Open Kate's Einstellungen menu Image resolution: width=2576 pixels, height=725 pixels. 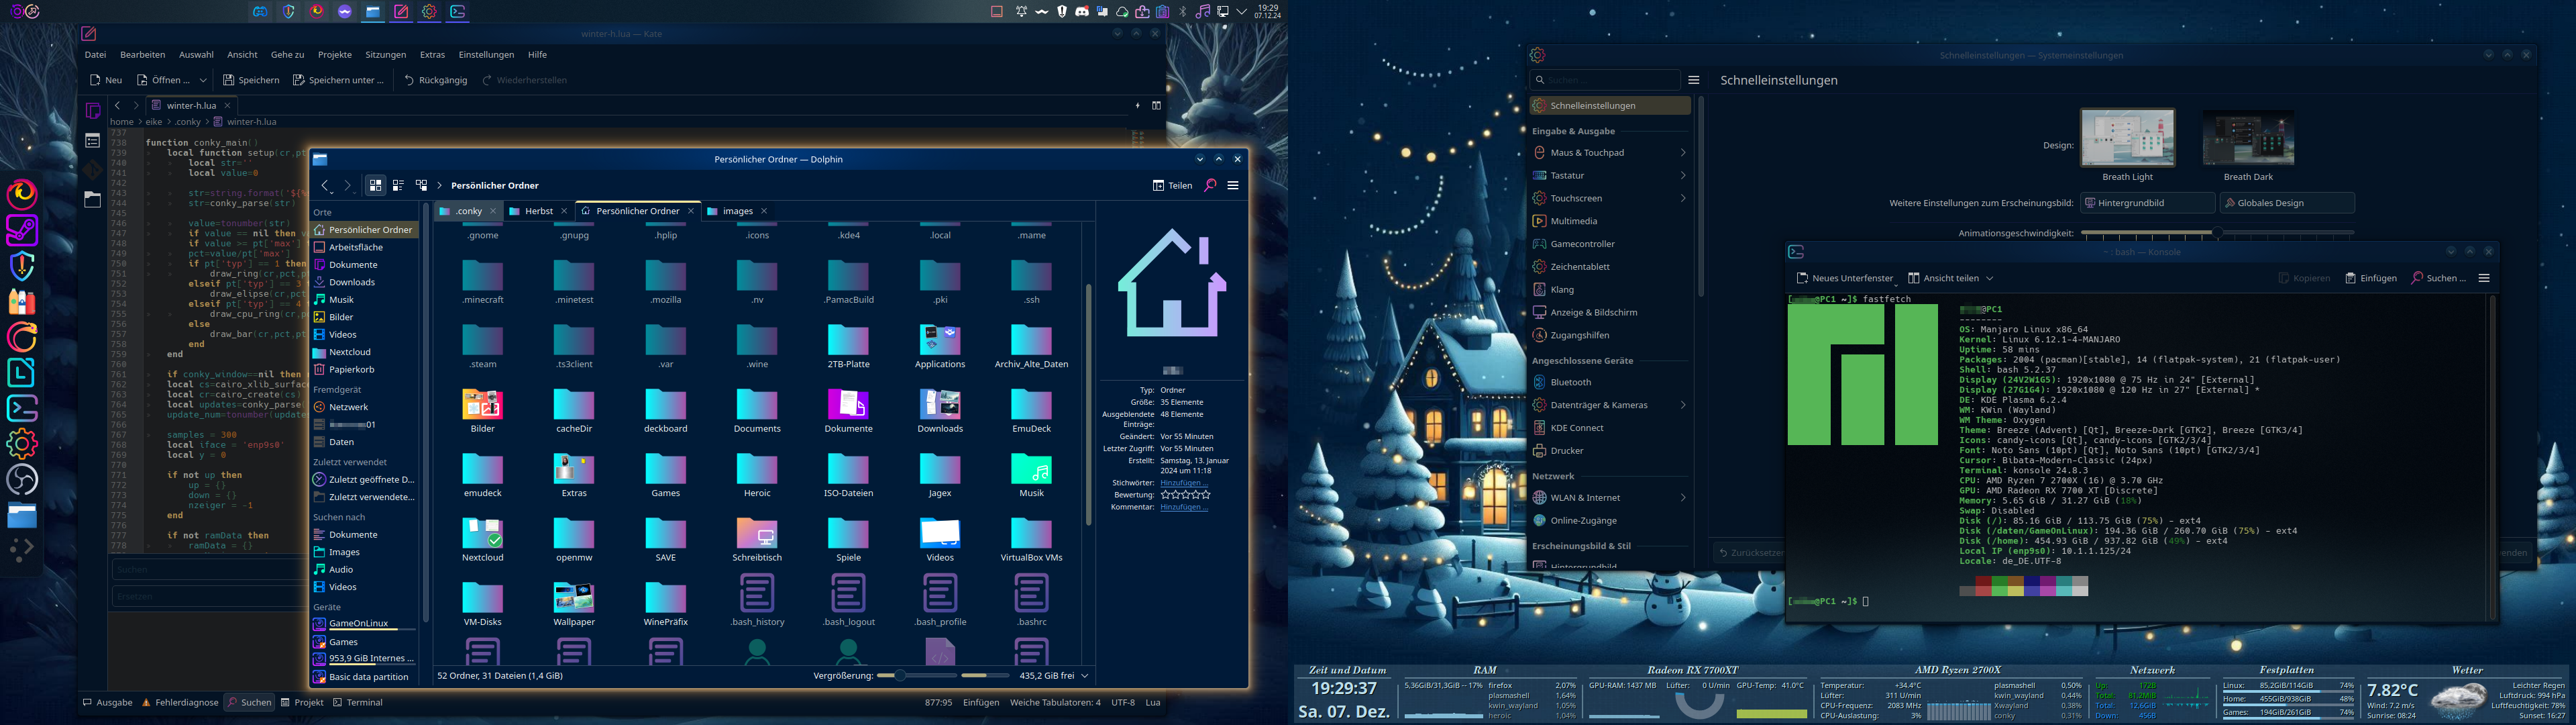click(485, 54)
